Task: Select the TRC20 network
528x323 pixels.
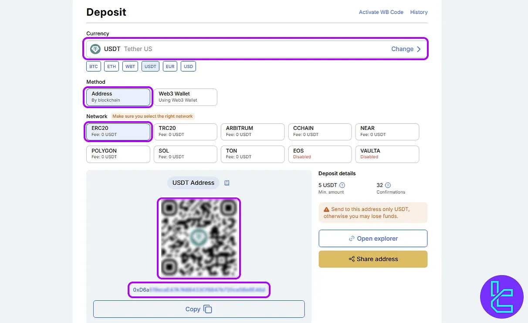Action: [186, 132]
